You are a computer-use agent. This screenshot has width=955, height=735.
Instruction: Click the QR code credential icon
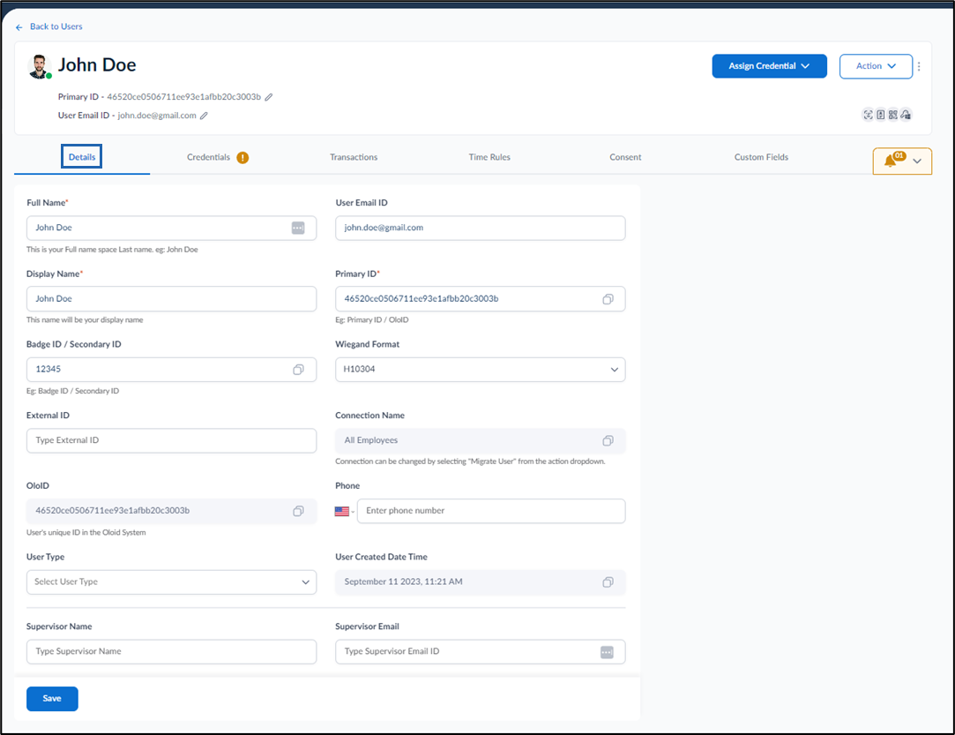(x=893, y=115)
